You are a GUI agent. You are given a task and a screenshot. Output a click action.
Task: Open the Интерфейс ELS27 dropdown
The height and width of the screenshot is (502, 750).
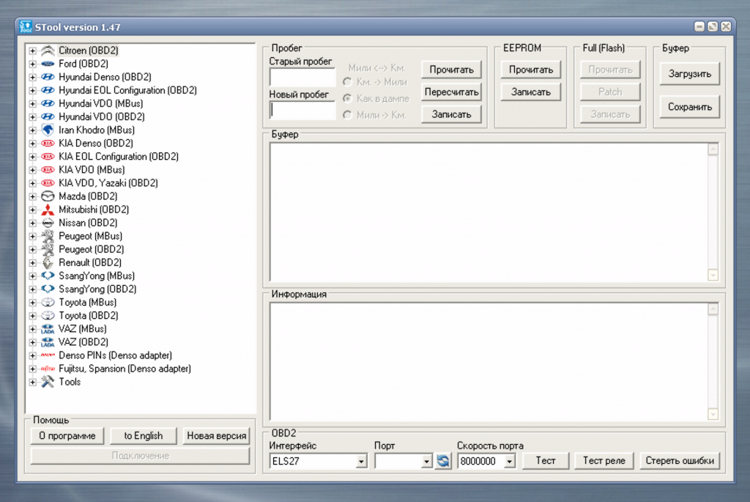[361, 462]
